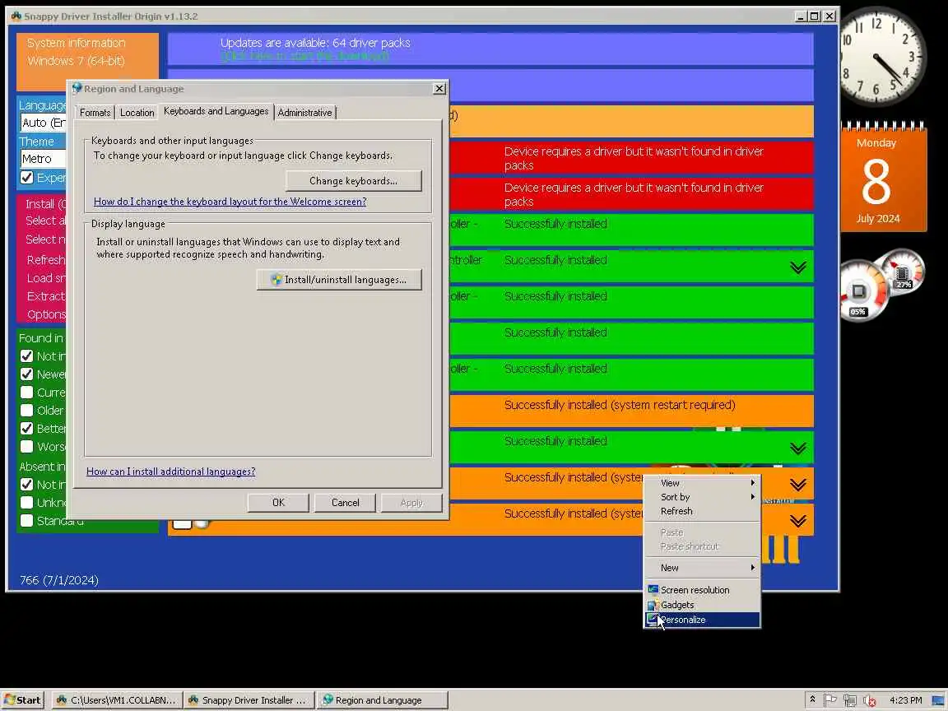Open the Sort by submenu
This screenshot has width=948, height=711.
tap(701, 497)
